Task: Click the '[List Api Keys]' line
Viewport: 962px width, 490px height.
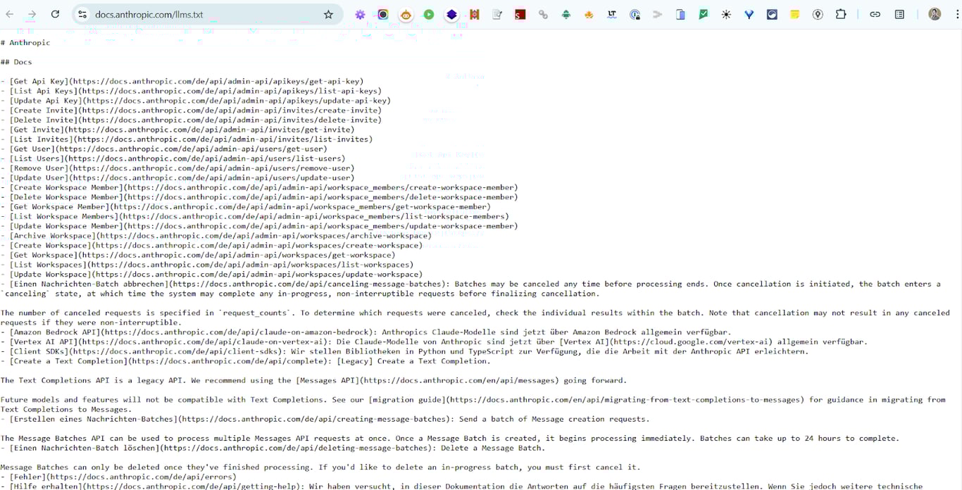Action: (x=192, y=91)
